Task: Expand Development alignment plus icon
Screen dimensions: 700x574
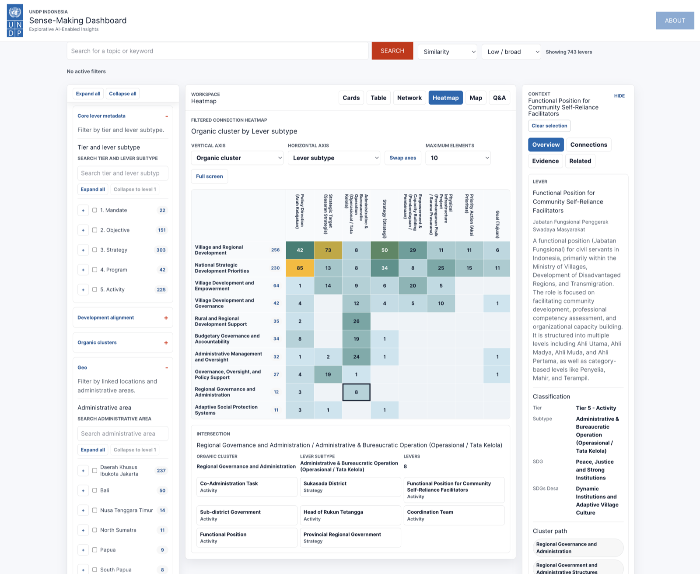Action: (166, 318)
